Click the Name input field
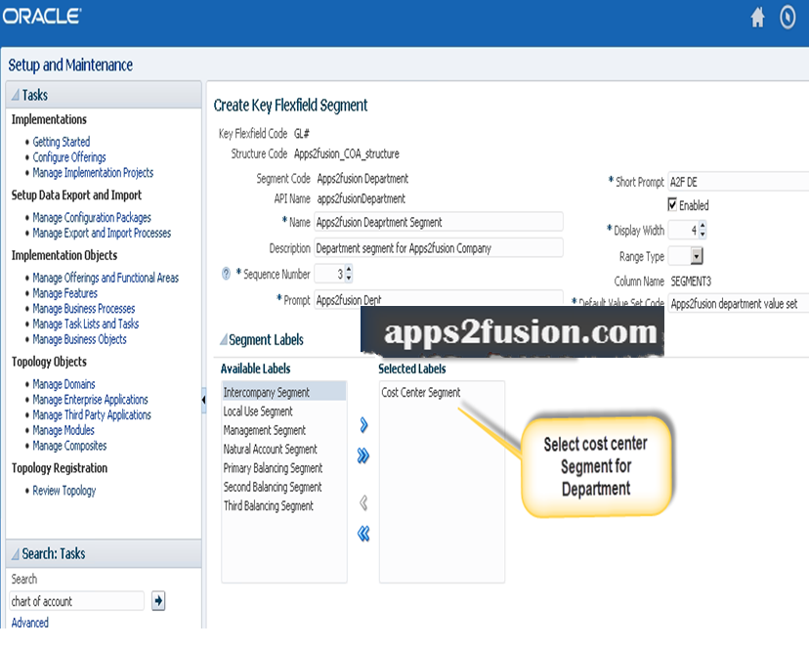The image size is (809, 650). coord(439,222)
